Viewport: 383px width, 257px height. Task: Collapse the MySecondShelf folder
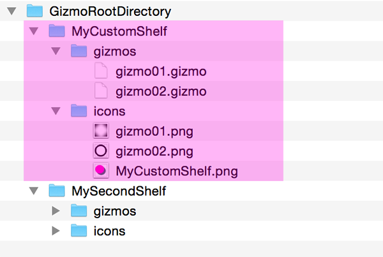click(34, 191)
